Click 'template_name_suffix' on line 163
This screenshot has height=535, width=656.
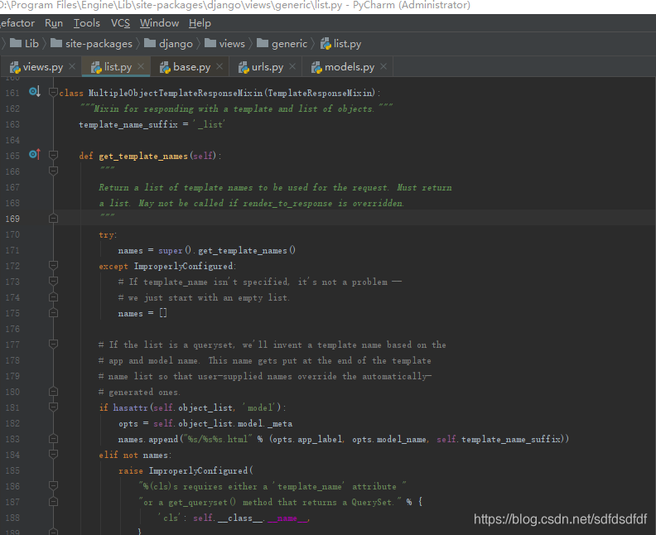pyautogui.click(x=128, y=125)
